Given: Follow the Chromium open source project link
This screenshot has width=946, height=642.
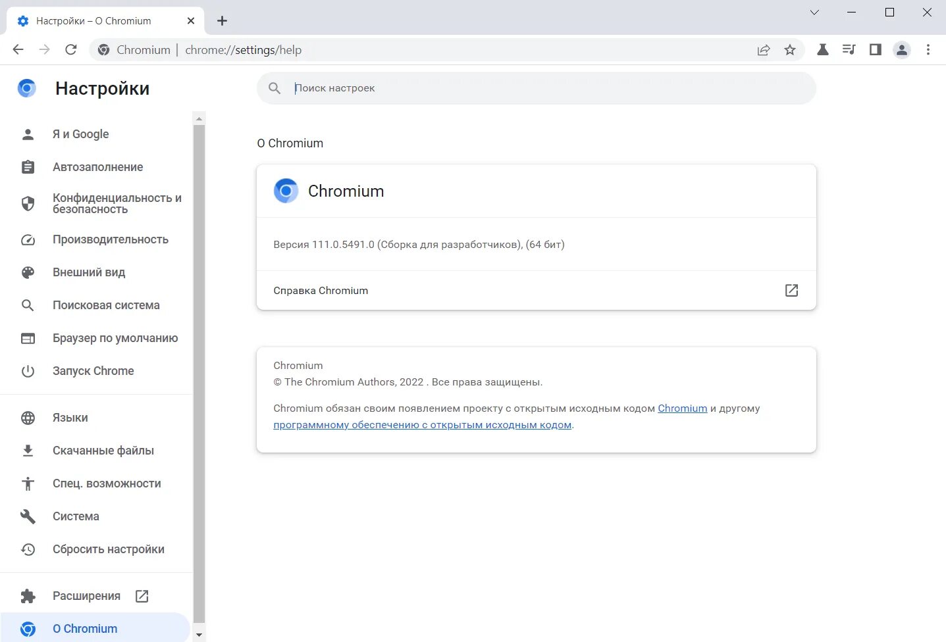Looking at the screenshot, I should tap(683, 408).
